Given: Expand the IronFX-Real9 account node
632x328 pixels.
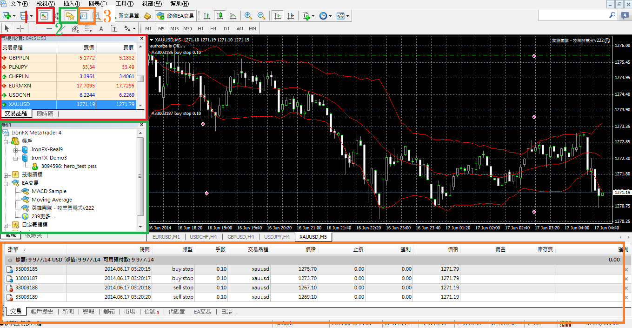Looking at the screenshot, I should 15,150.
